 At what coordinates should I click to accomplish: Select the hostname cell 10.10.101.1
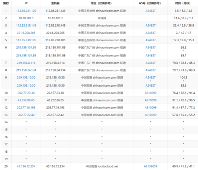55,18
